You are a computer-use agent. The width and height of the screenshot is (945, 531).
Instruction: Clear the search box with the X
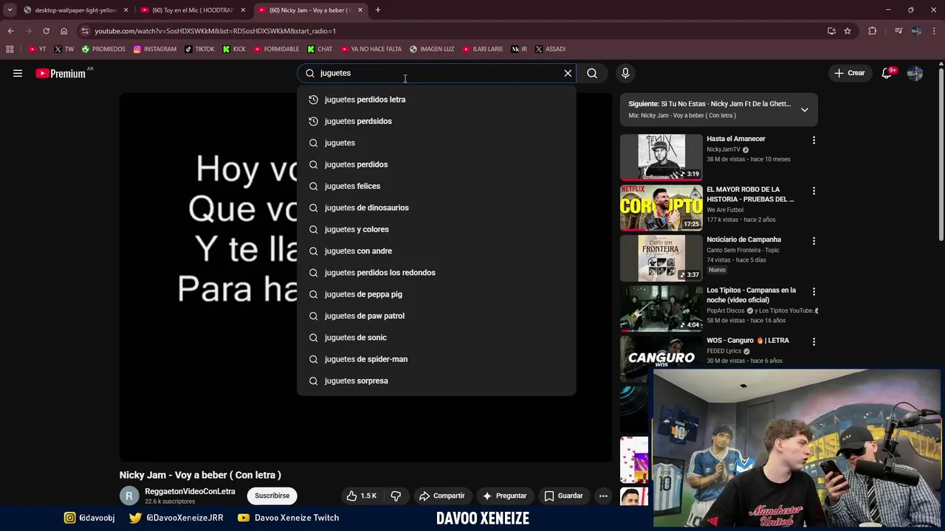click(568, 73)
